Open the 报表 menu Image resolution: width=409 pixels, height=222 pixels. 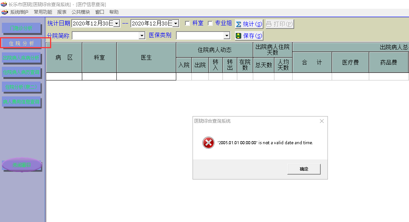click(x=62, y=12)
